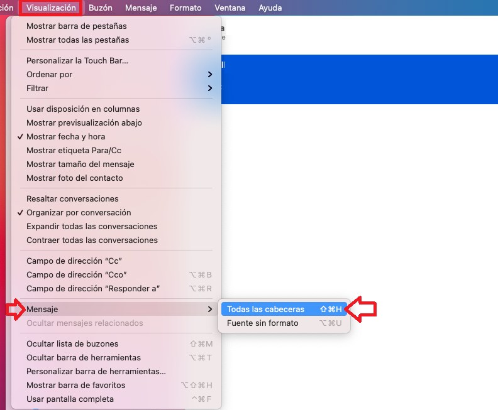Screen dimensions: 498x410
Task: Open the Ayuda menu
Action: (270, 8)
